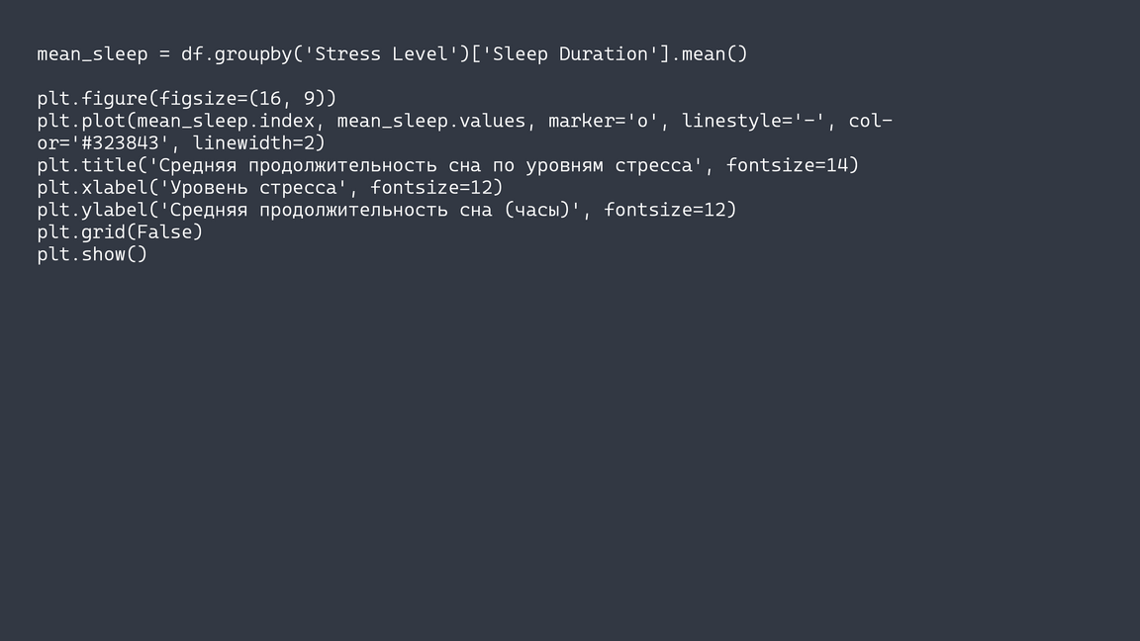Click the linewidth=2 parameter
The width and height of the screenshot is (1140, 641).
[x=258, y=143]
